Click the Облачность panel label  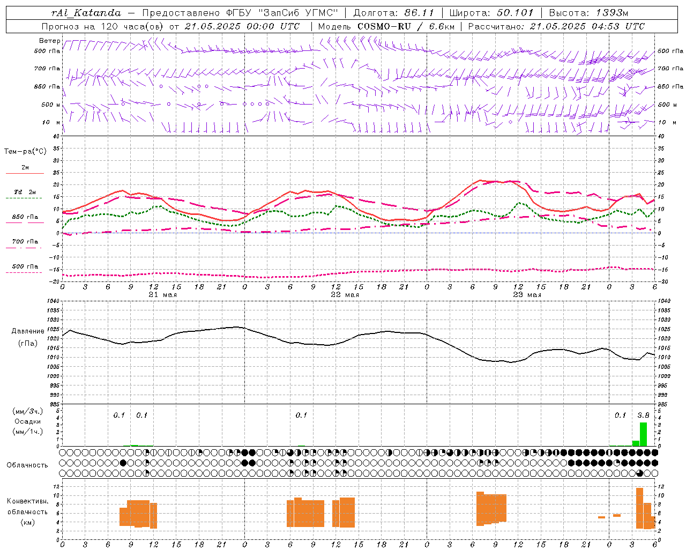[x=27, y=465]
